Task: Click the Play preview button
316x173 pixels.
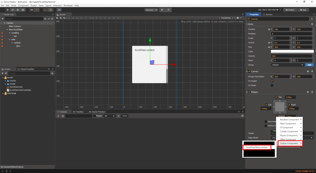Action: point(162,10)
